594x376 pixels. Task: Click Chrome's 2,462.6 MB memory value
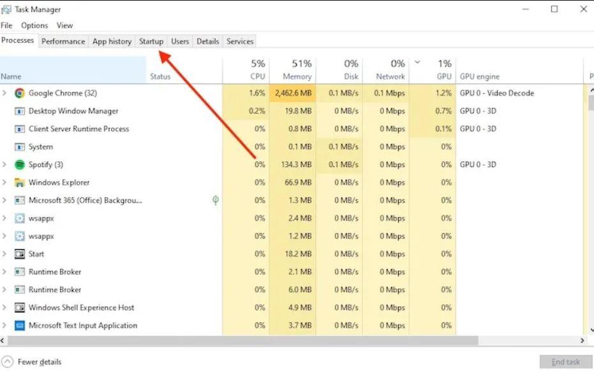tap(292, 93)
